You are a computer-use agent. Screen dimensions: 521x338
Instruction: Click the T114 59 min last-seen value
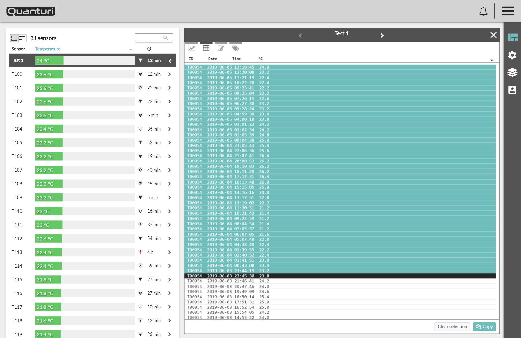tap(154, 266)
